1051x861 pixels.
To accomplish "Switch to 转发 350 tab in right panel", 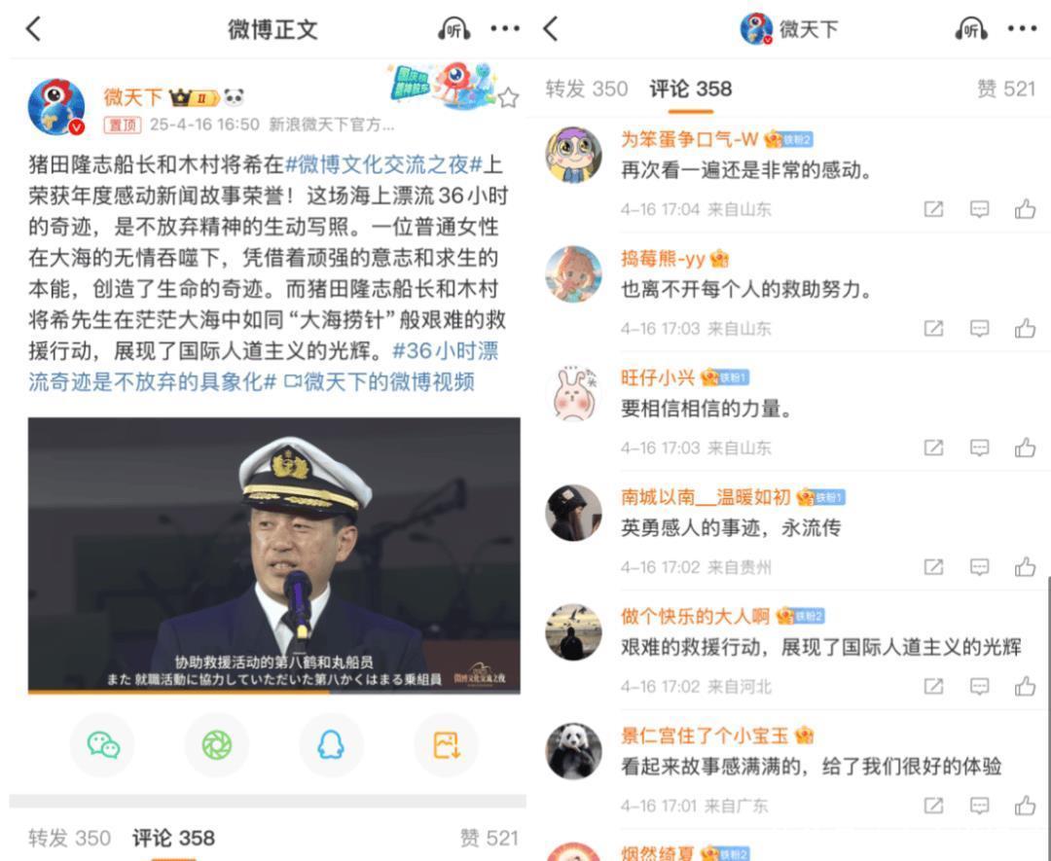I will coord(587,89).
